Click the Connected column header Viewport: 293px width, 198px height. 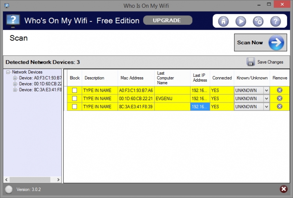click(x=222, y=78)
